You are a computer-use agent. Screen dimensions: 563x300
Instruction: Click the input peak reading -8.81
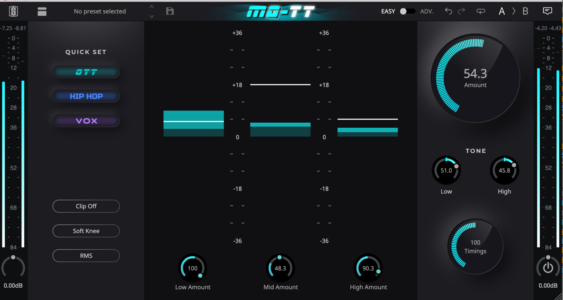pyautogui.click(x=20, y=28)
